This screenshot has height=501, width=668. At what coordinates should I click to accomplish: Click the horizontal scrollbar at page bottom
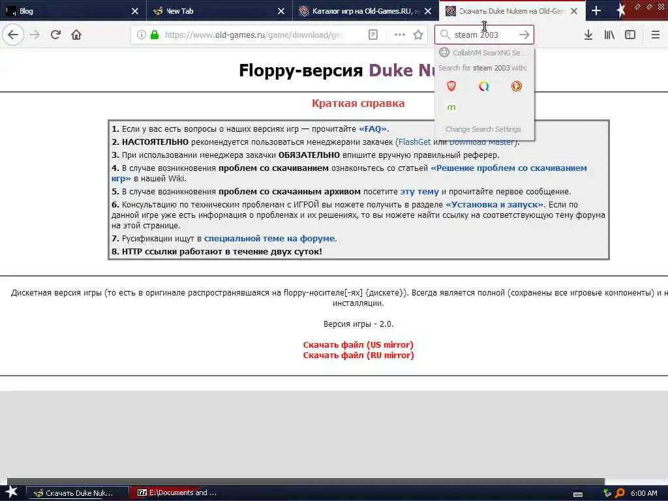[x=305, y=481]
